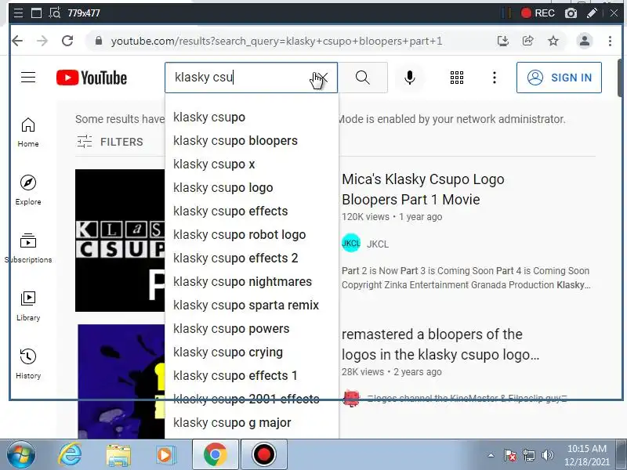Open recorder hamburger menu
627x470 pixels.
pyautogui.click(x=18, y=13)
